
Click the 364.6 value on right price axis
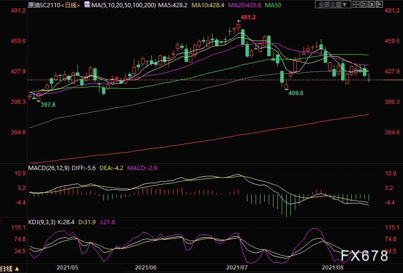point(392,132)
